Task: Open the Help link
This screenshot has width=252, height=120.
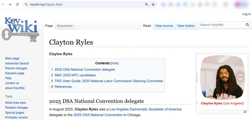Action: click(8, 78)
